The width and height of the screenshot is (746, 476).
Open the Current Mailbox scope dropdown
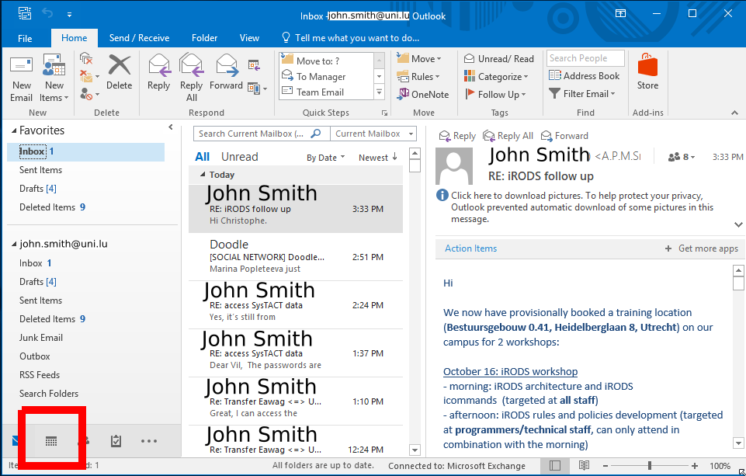tap(372, 134)
